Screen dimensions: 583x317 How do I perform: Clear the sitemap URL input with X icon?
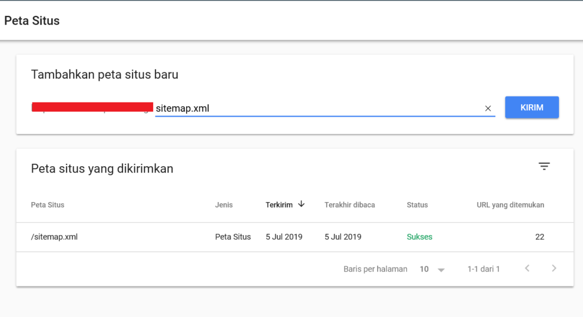(488, 108)
